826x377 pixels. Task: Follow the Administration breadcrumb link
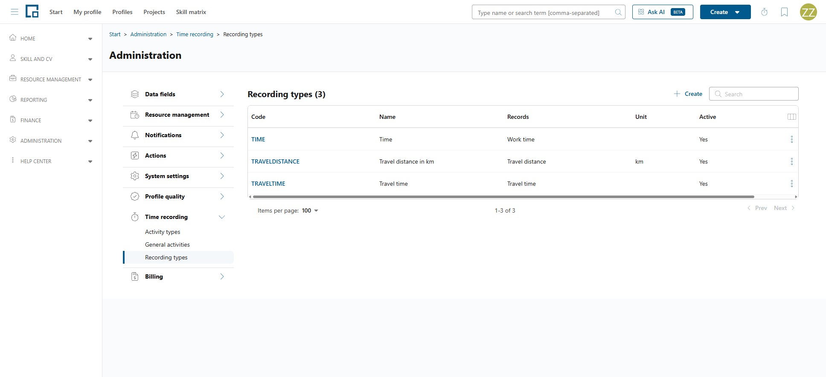[x=148, y=34]
